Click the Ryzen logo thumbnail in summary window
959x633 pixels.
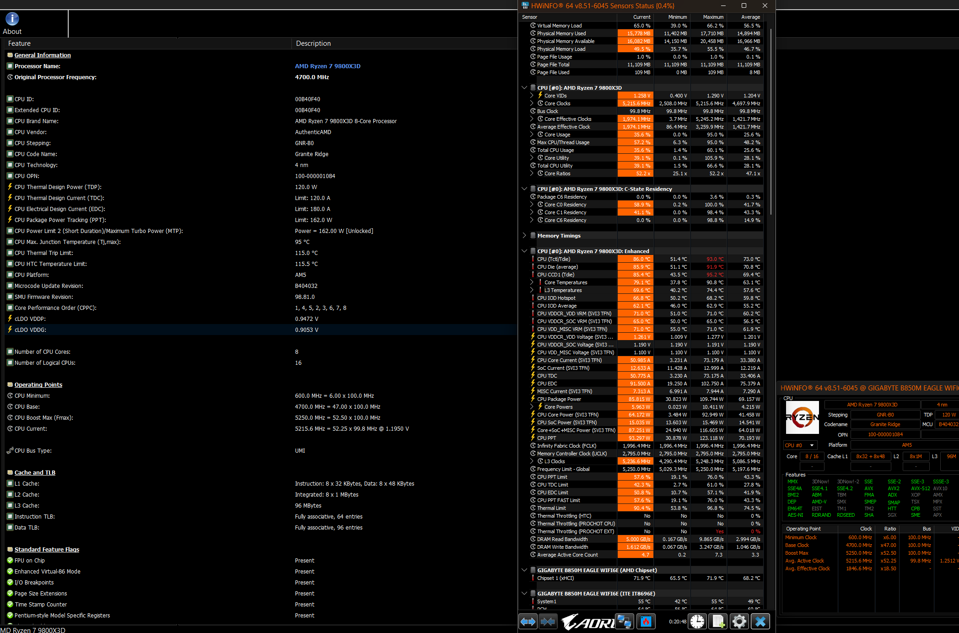click(x=803, y=417)
